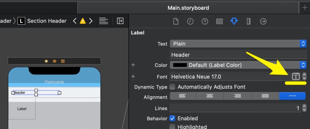
Task: Check the Highlighted behavior checkbox
Action: point(172,127)
